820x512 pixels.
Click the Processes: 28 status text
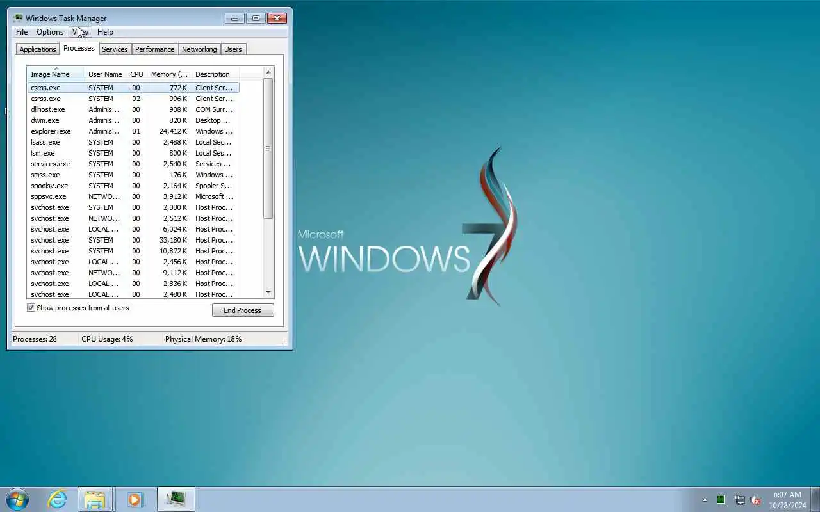[x=35, y=339]
